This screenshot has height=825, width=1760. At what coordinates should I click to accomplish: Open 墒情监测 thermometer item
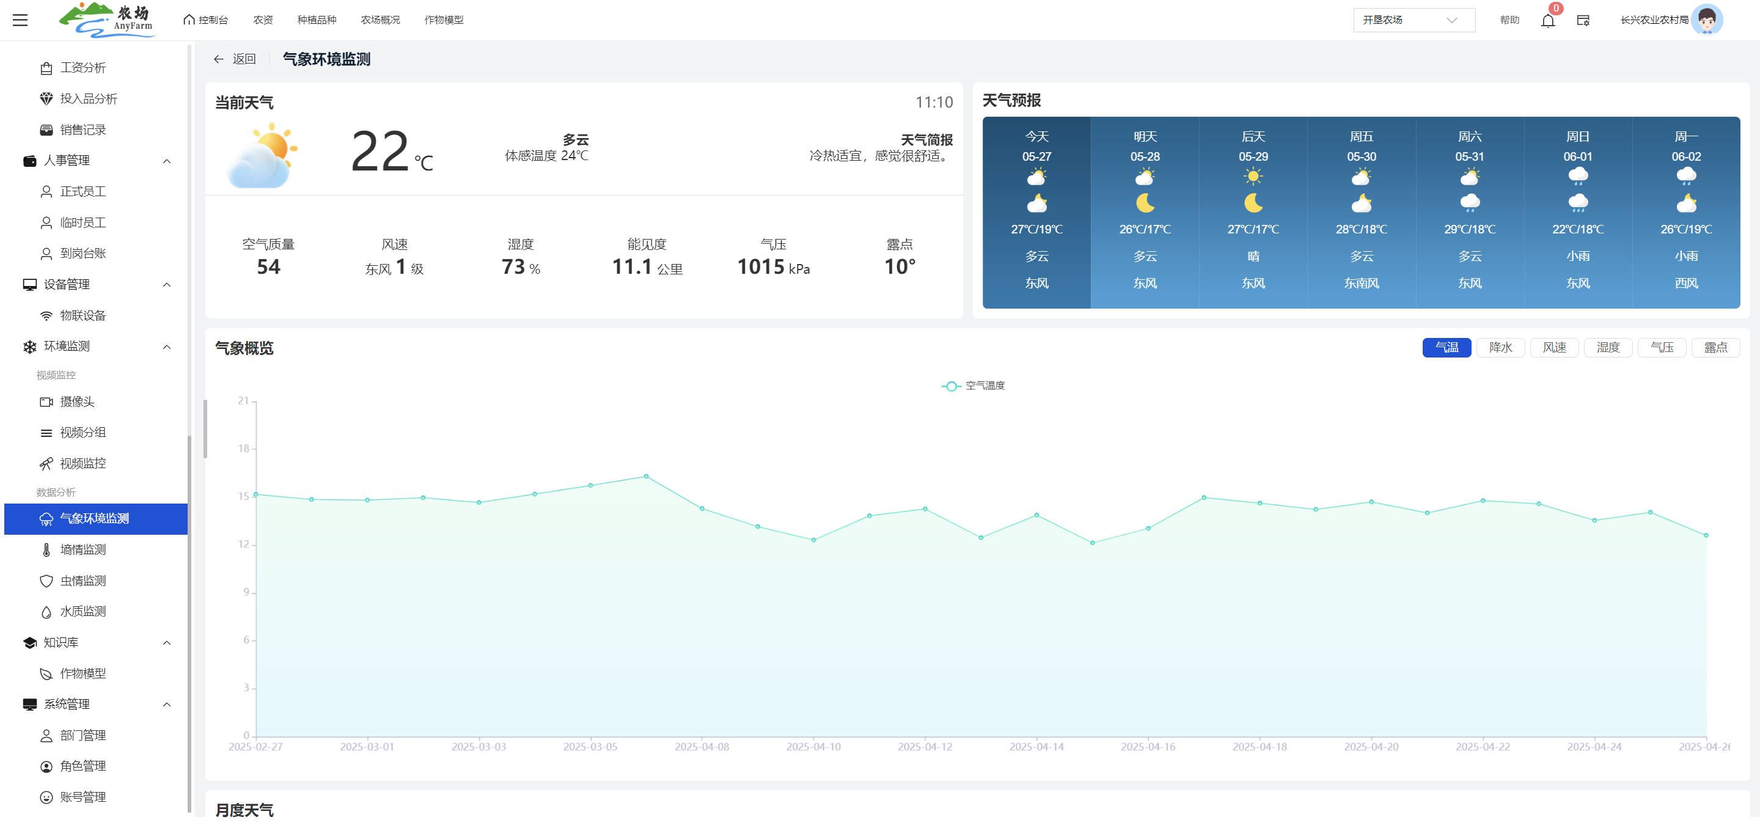click(82, 549)
